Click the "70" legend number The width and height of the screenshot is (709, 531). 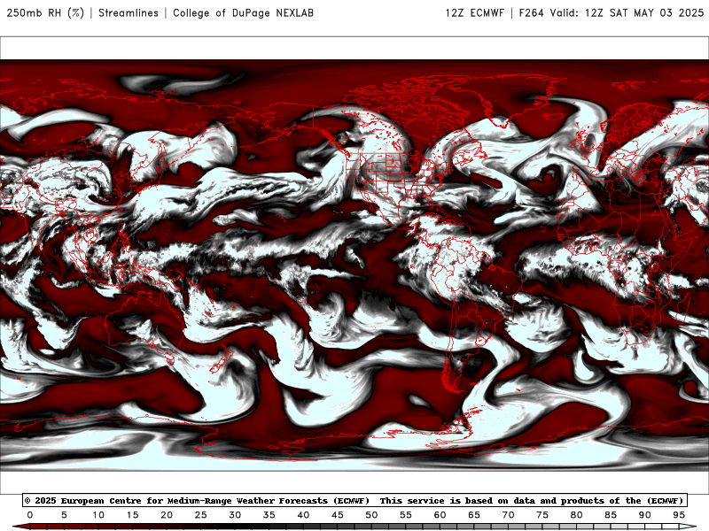(508, 515)
